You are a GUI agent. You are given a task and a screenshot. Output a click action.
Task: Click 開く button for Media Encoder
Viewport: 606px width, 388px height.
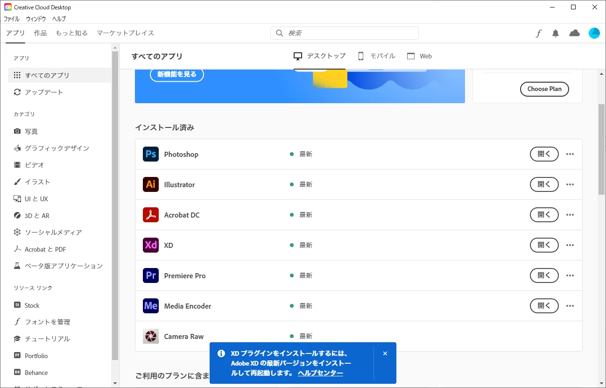[544, 306]
